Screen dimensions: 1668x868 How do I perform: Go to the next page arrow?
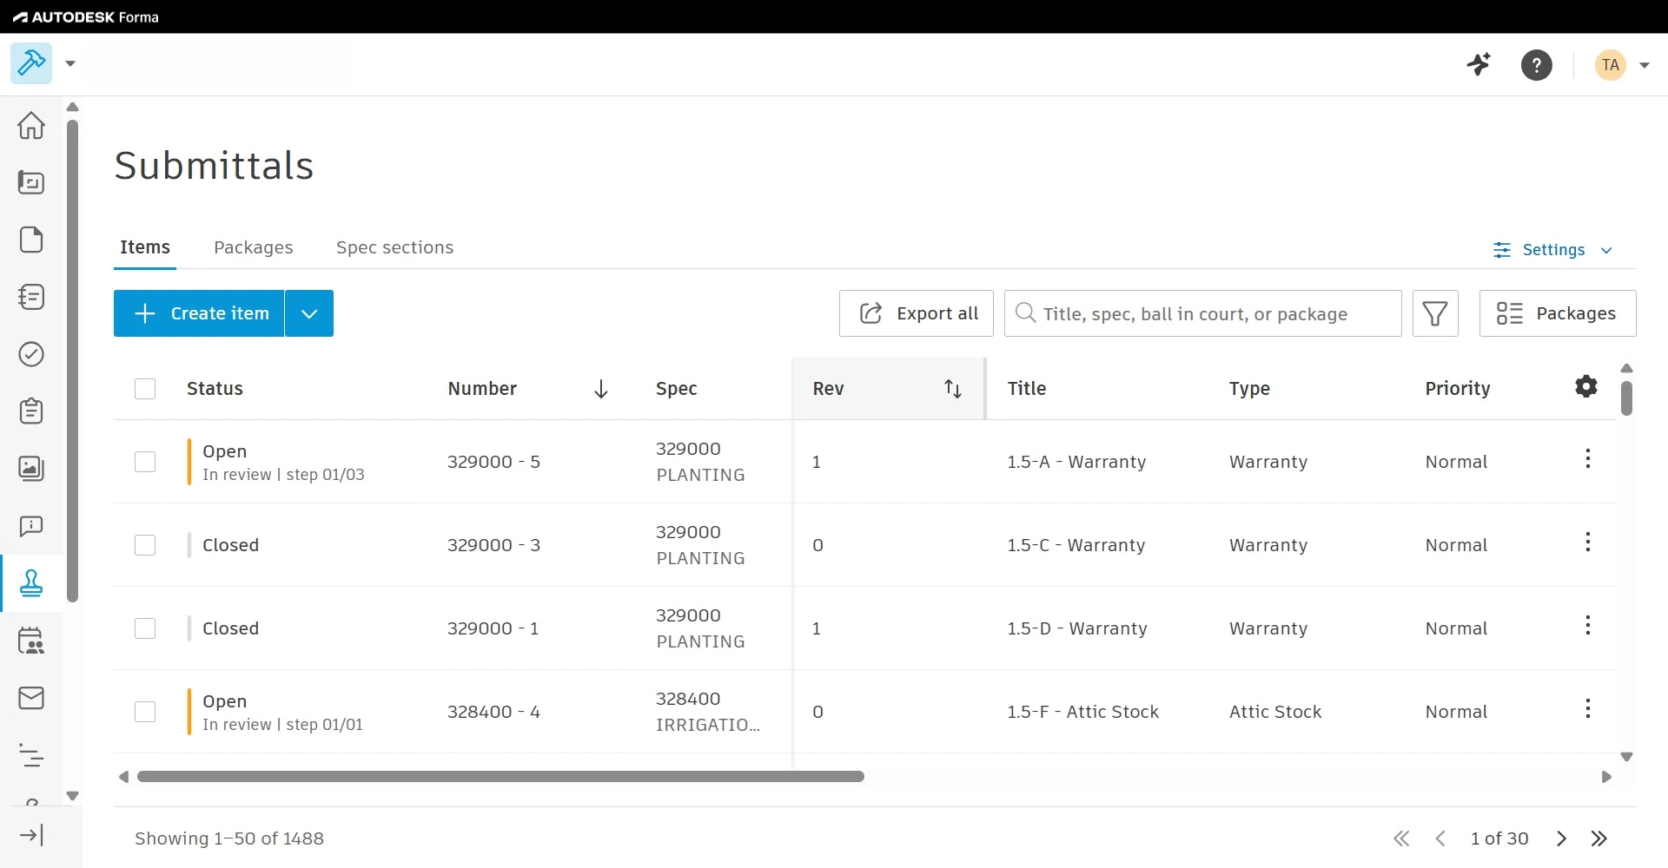pyautogui.click(x=1561, y=838)
